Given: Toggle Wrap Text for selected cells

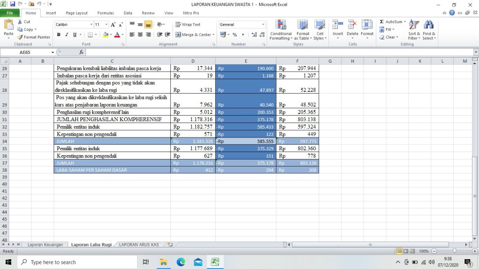Looking at the screenshot, I should (x=188, y=24).
